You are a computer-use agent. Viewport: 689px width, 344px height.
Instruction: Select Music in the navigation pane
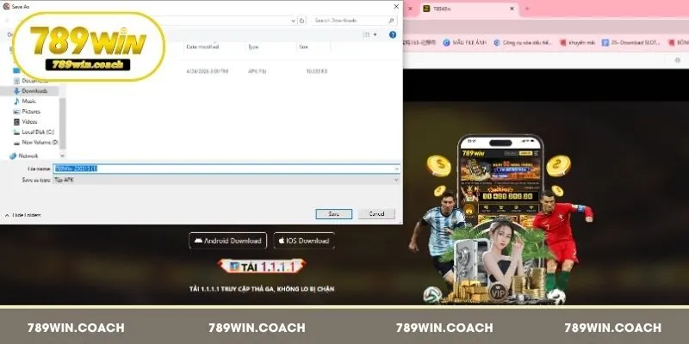coord(29,101)
